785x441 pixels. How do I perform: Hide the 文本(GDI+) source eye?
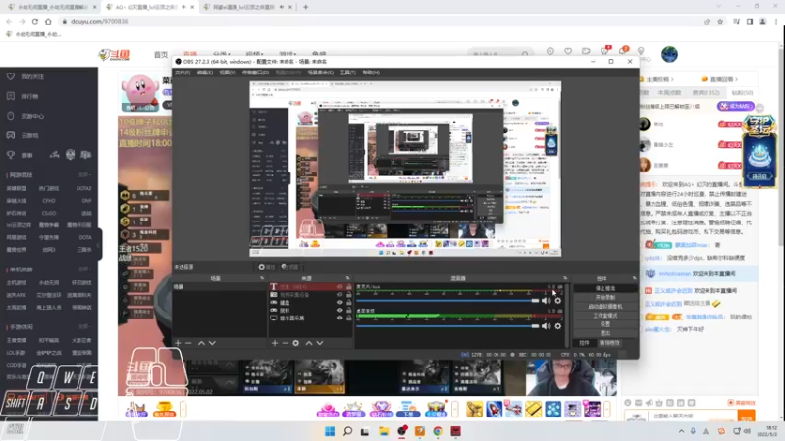pyautogui.click(x=340, y=287)
